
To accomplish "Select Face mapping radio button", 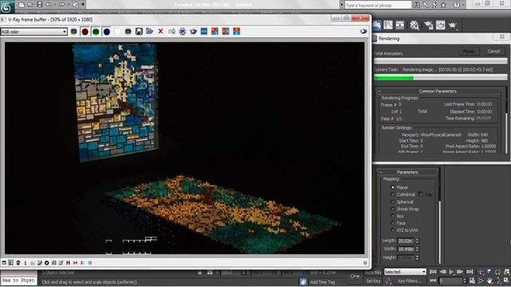I will point(393,223).
